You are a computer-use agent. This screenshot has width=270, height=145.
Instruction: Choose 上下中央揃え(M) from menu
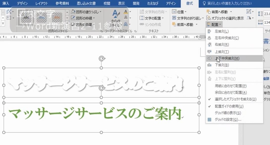click(x=234, y=58)
